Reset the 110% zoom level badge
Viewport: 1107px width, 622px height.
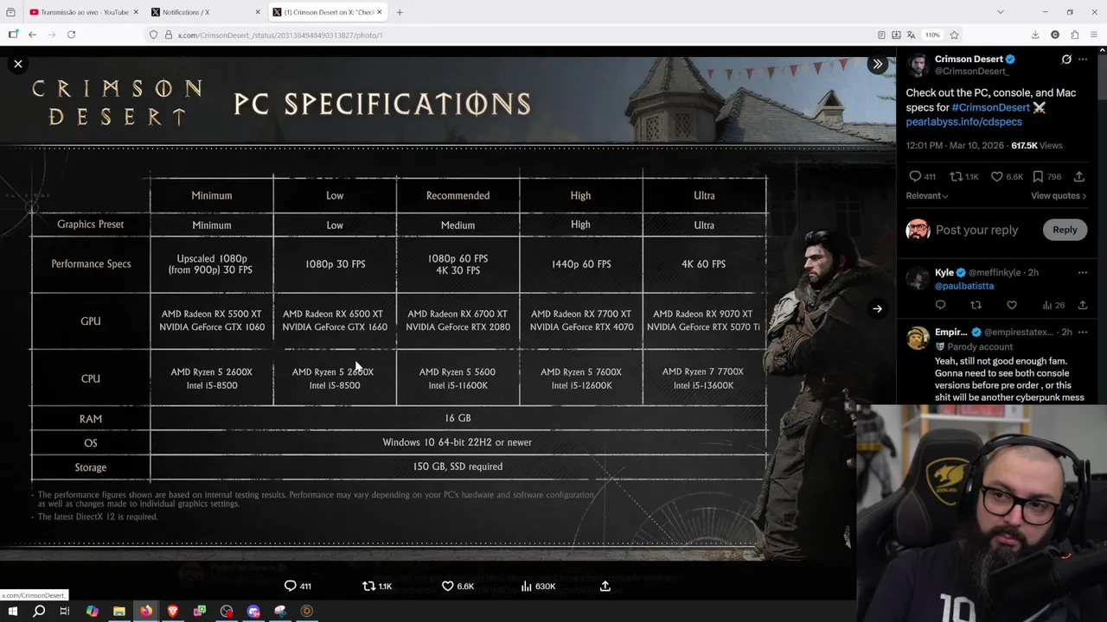(932, 35)
